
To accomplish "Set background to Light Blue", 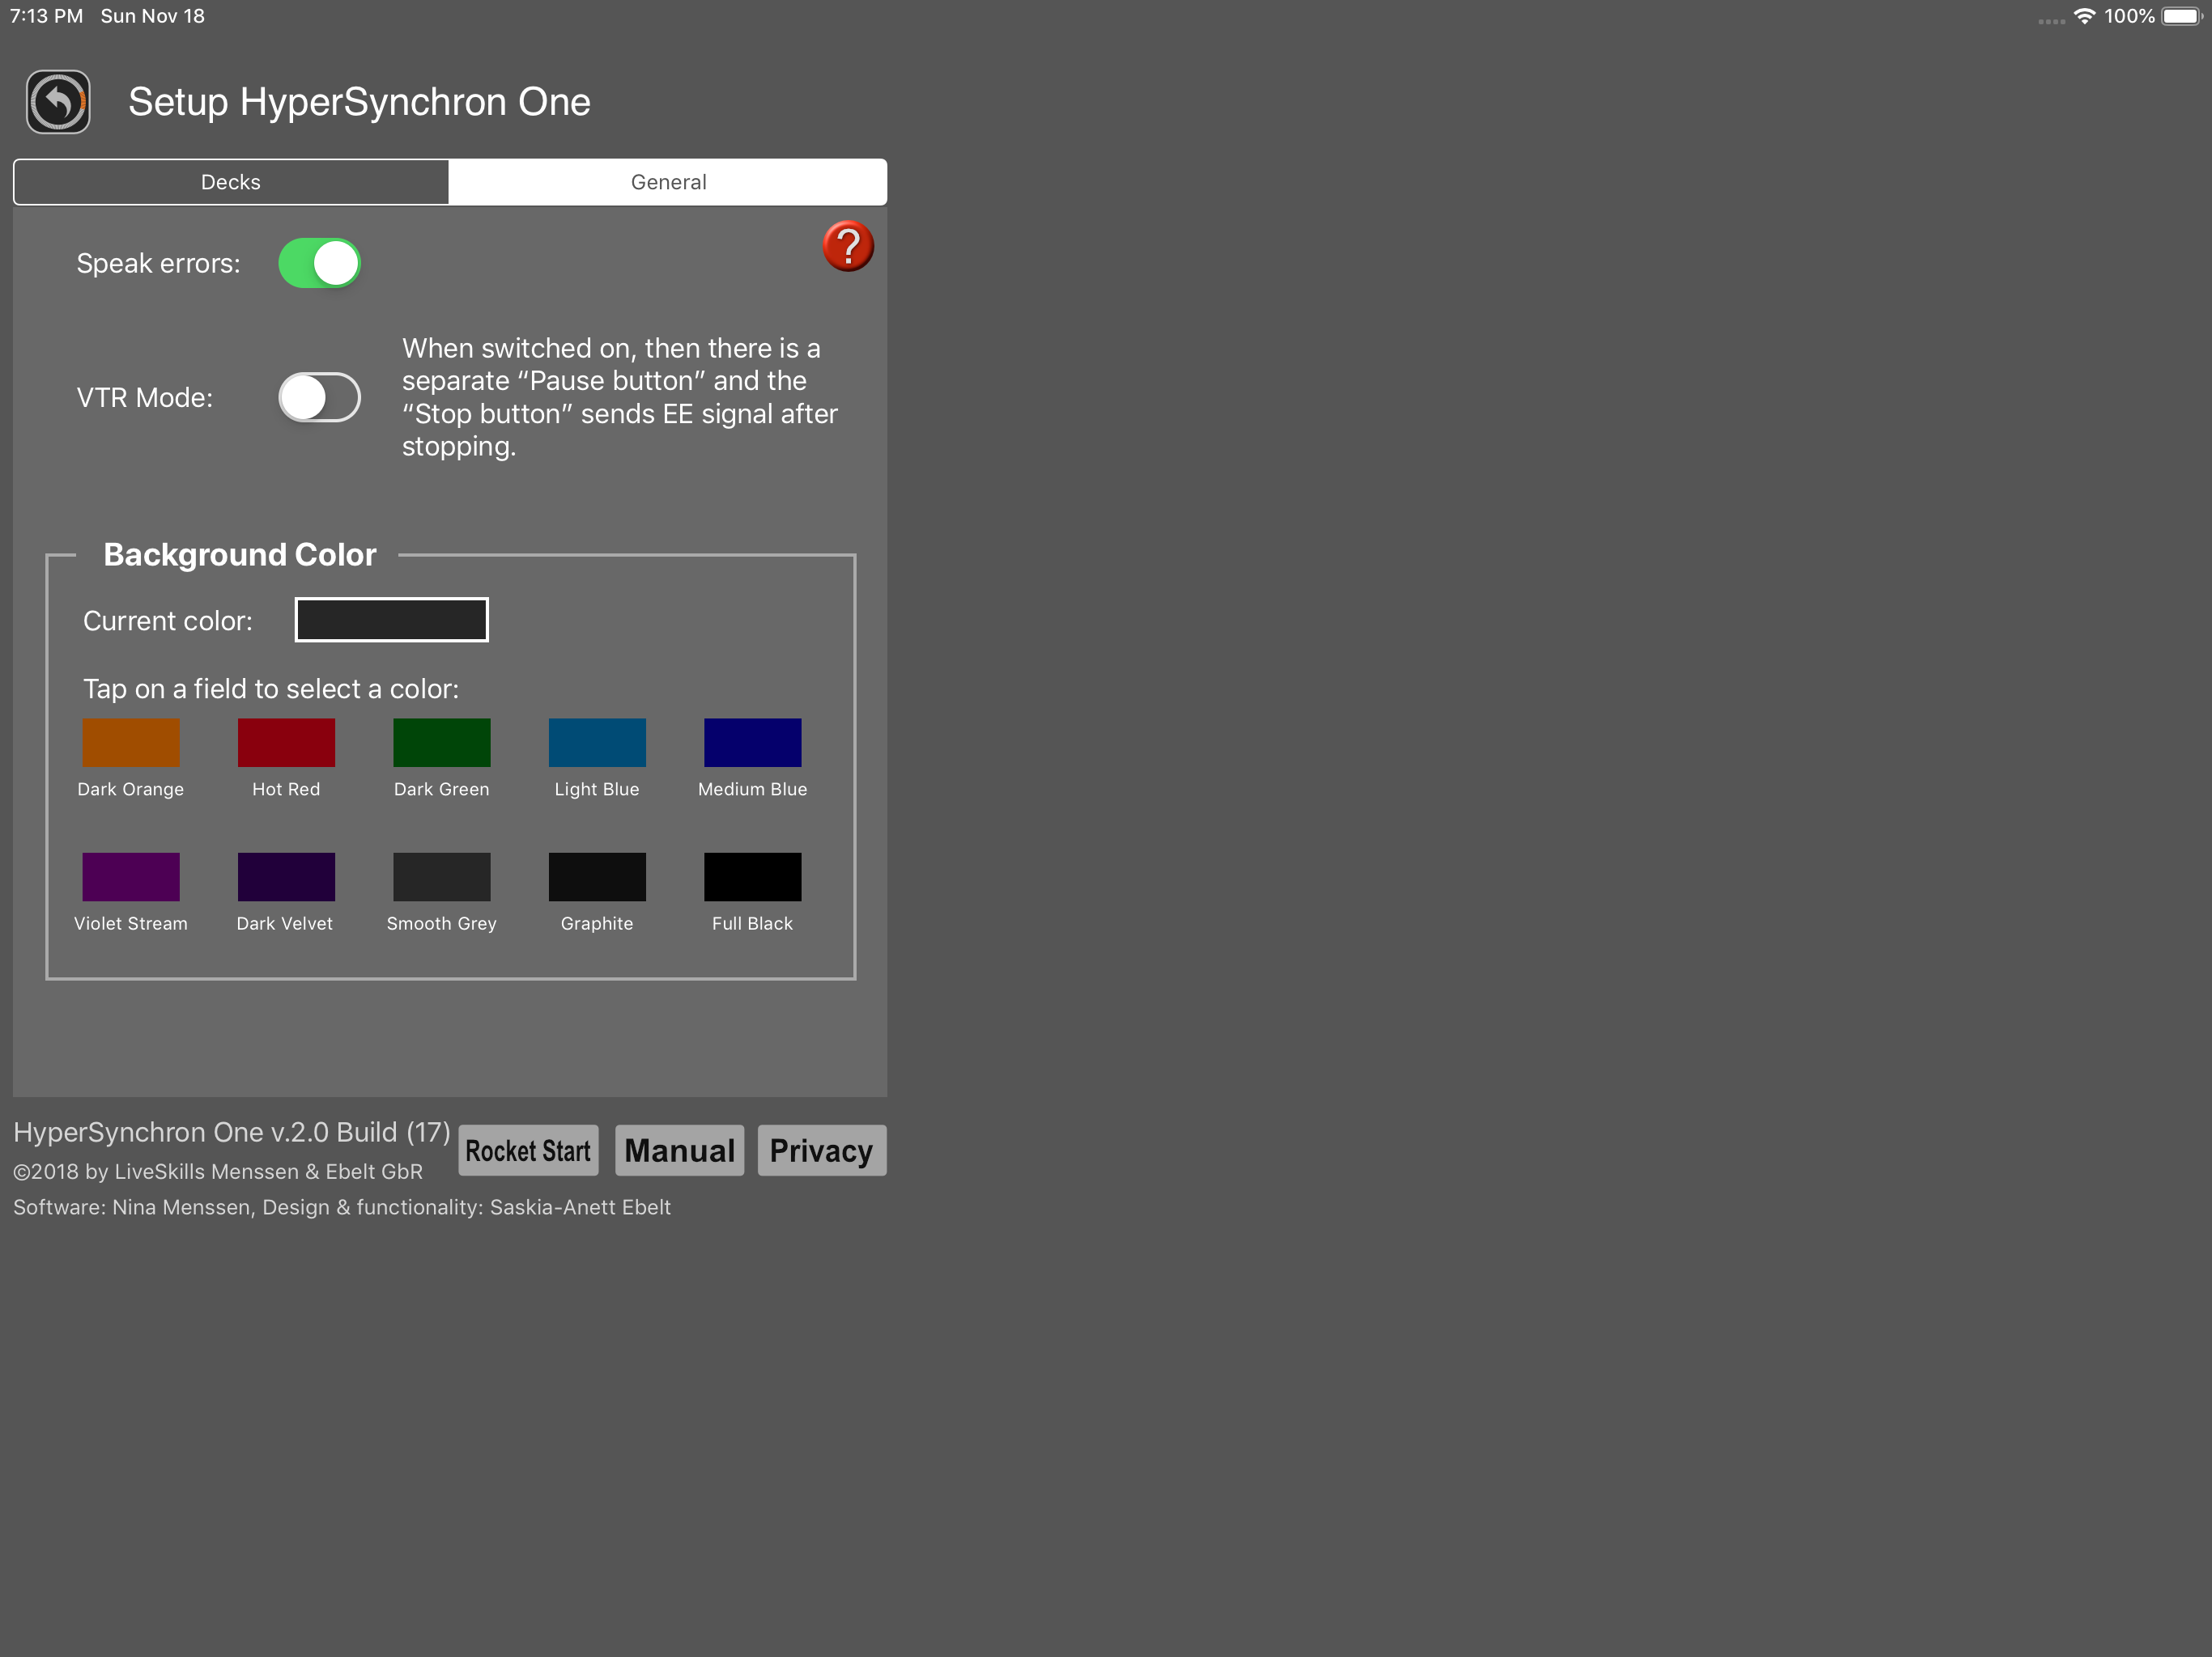I will pyautogui.click(x=597, y=743).
